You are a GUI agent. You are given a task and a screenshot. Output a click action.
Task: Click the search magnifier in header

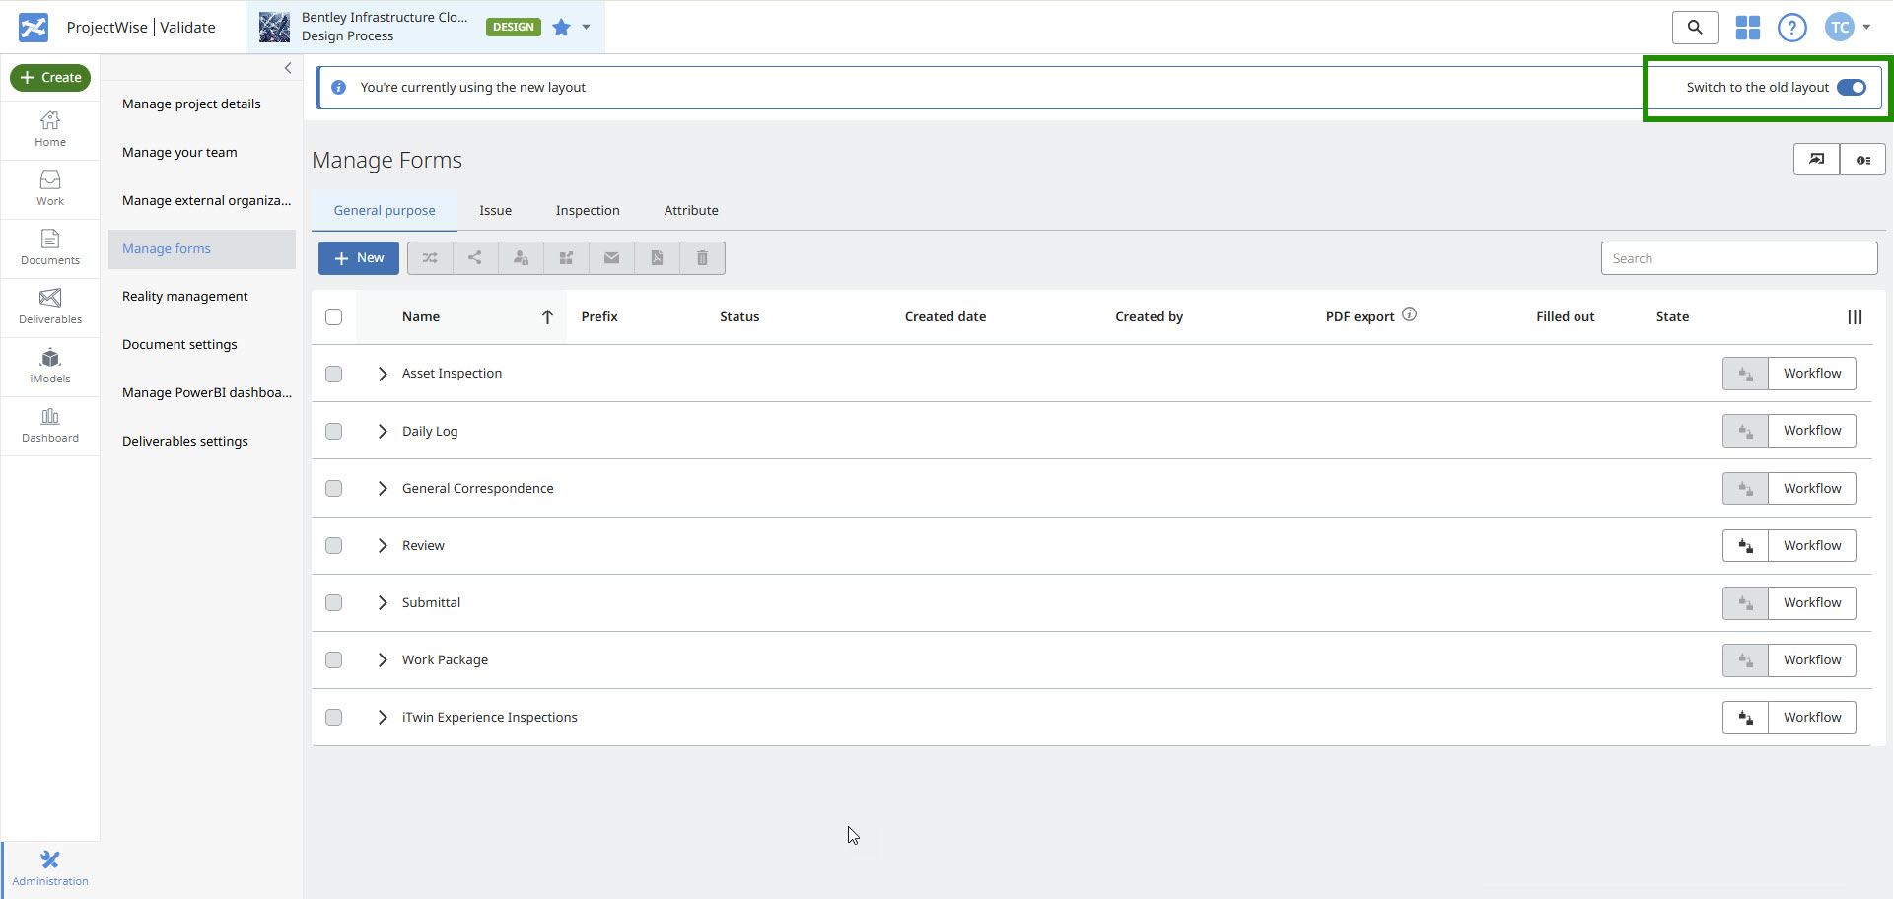(1695, 28)
